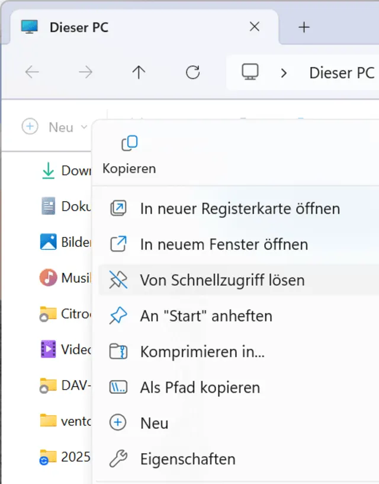Viewport: 379px width, 484px height.
Task: Choose Als Pfad kopieren
Action: pyautogui.click(x=200, y=388)
